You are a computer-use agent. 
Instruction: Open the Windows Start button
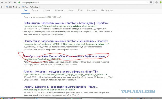pyautogui.click(x=2, y=98)
